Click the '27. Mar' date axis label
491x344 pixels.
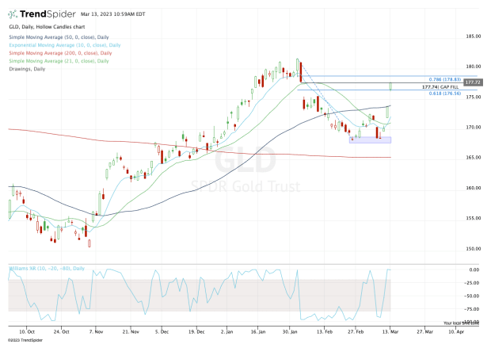(425, 332)
